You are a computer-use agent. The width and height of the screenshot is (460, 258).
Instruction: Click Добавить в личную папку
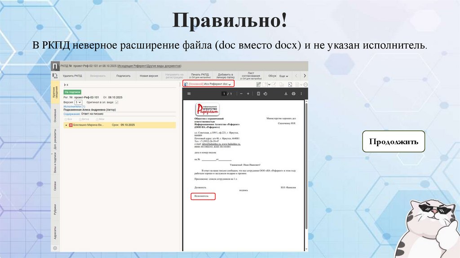click(x=226, y=76)
